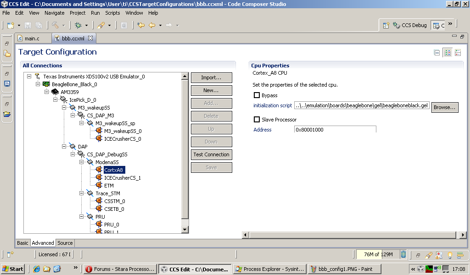Open bbb_config1.PNG - Paint from taskbar

pos(344,269)
